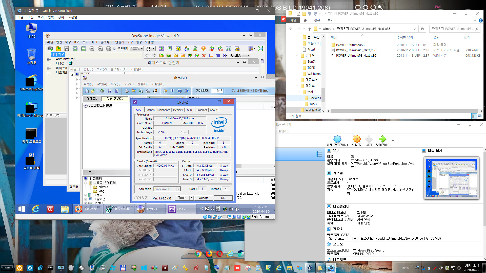
Task: Open FastStone zoom percentage 100% dropdown
Action: (x=142, y=49)
